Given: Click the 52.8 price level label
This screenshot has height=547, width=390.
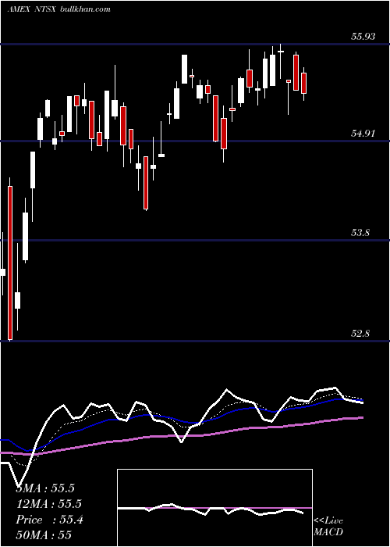Looking at the screenshot, I should (x=360, y=333).
